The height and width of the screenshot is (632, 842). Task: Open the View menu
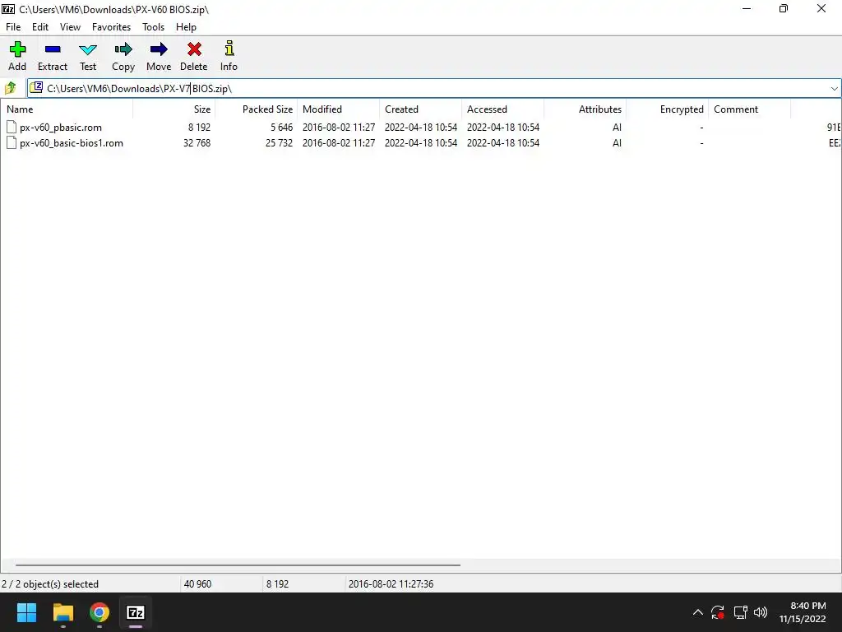[x=71, y=27]
